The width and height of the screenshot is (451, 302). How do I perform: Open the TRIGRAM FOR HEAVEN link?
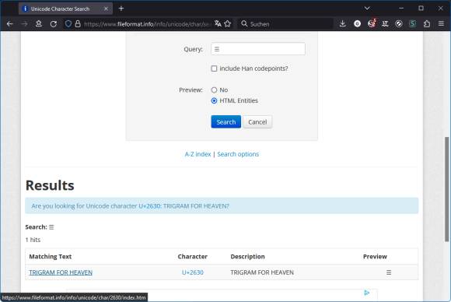click(x=61, y=272)
